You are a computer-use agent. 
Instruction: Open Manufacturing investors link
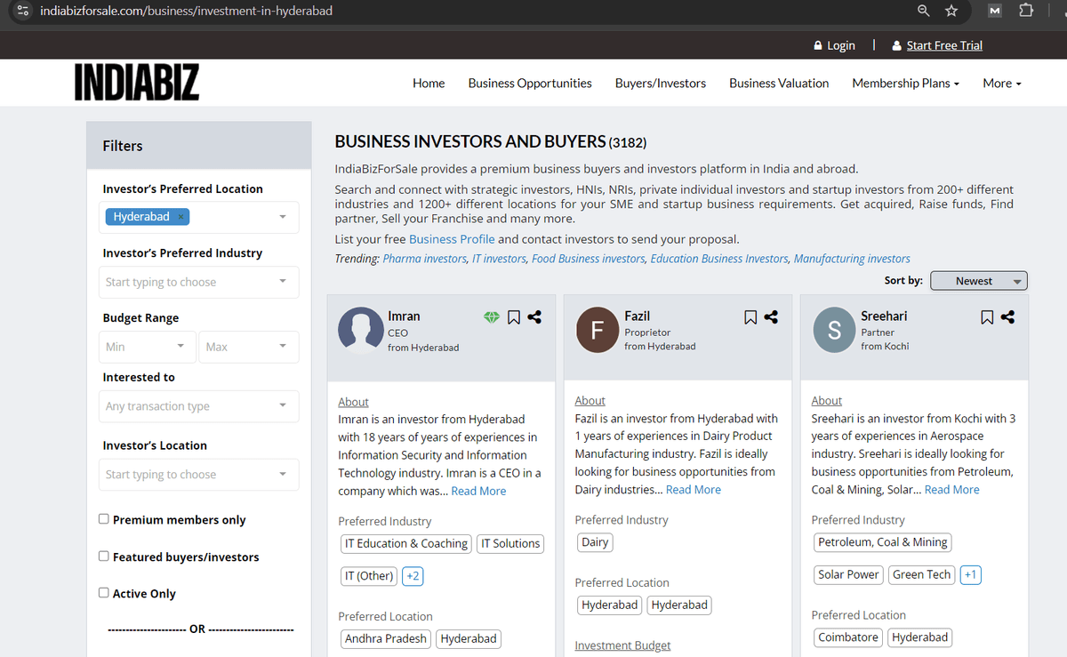coord(852,259)
